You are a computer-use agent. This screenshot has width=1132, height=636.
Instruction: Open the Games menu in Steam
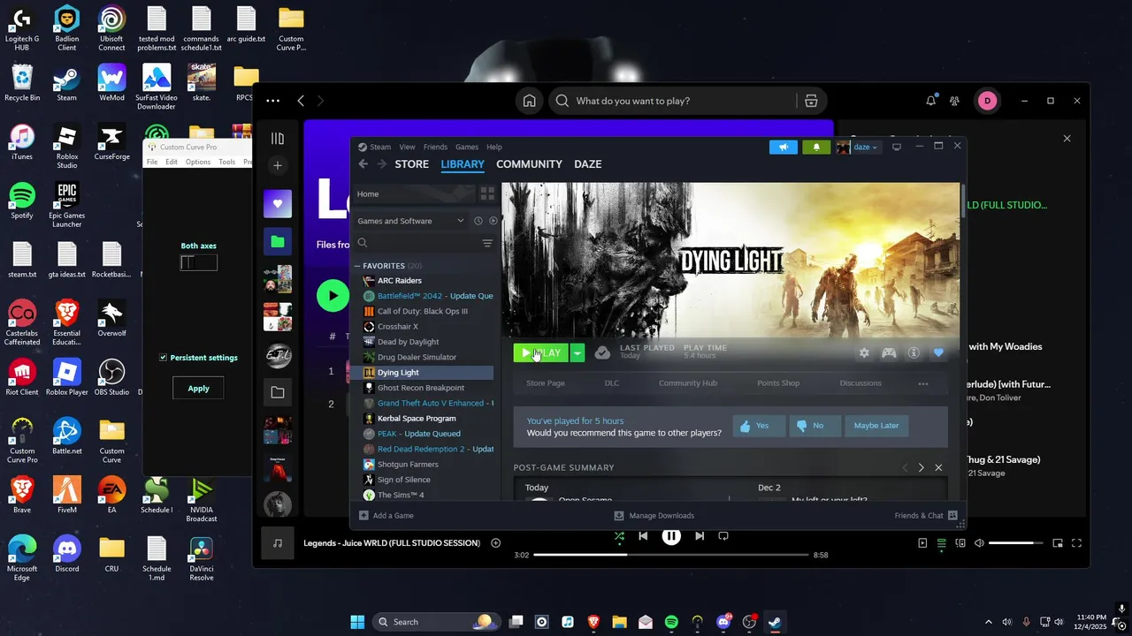[x=467, y=147]
